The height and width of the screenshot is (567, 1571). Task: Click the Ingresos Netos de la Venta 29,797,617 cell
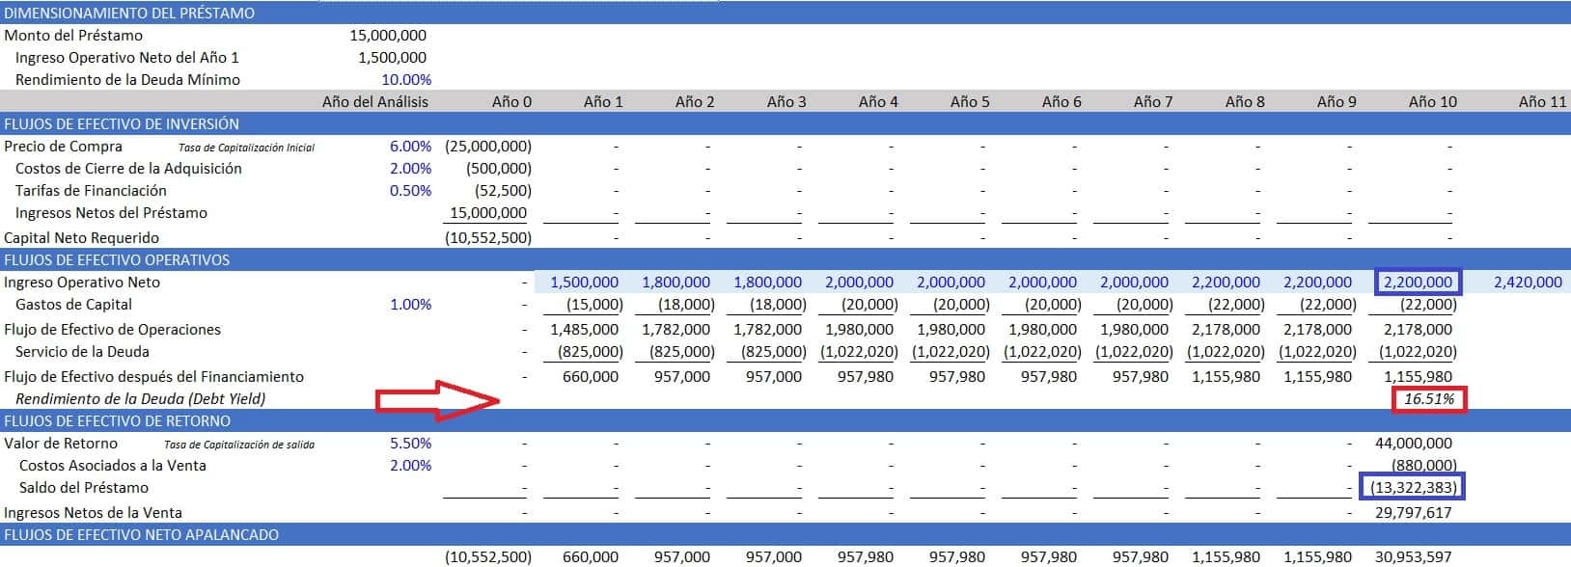(1413, 513)
